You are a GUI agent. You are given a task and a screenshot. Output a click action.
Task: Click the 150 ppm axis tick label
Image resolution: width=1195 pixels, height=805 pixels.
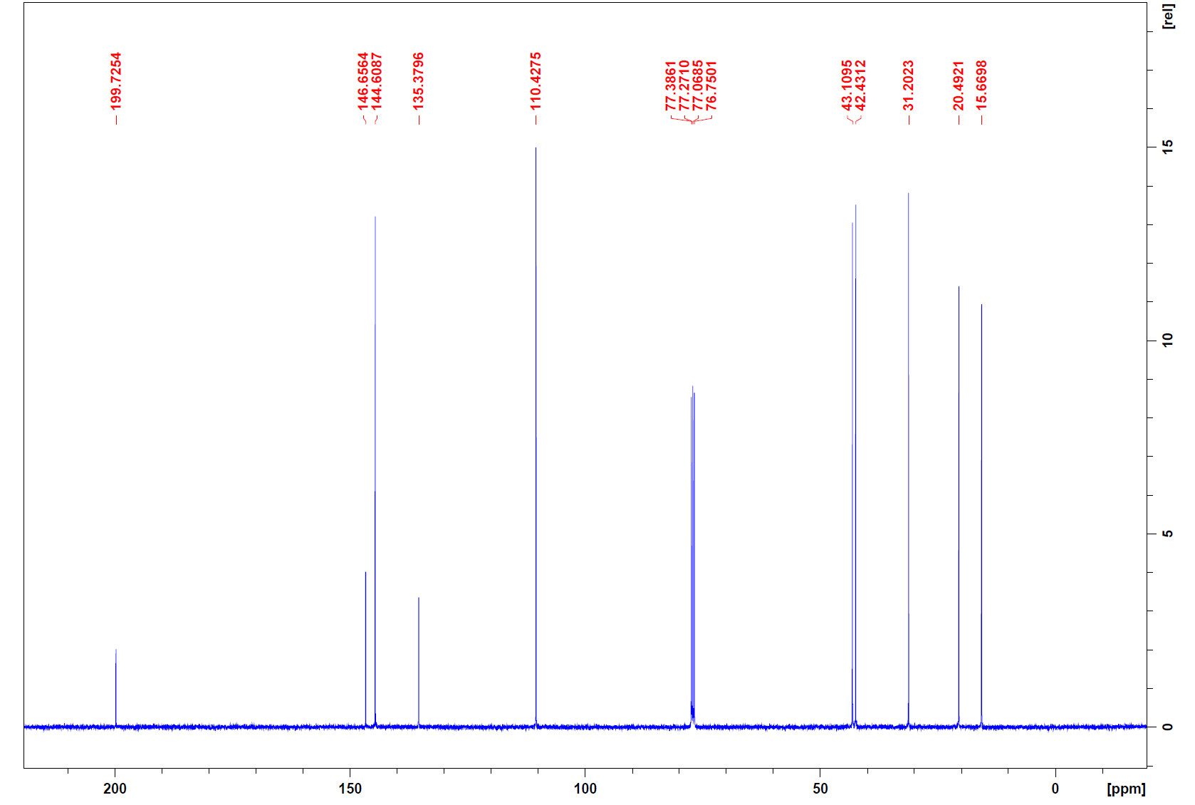(350, 789)
